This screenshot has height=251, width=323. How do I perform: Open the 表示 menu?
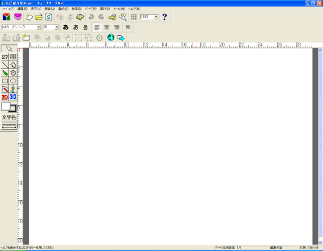tap(36, 9)
